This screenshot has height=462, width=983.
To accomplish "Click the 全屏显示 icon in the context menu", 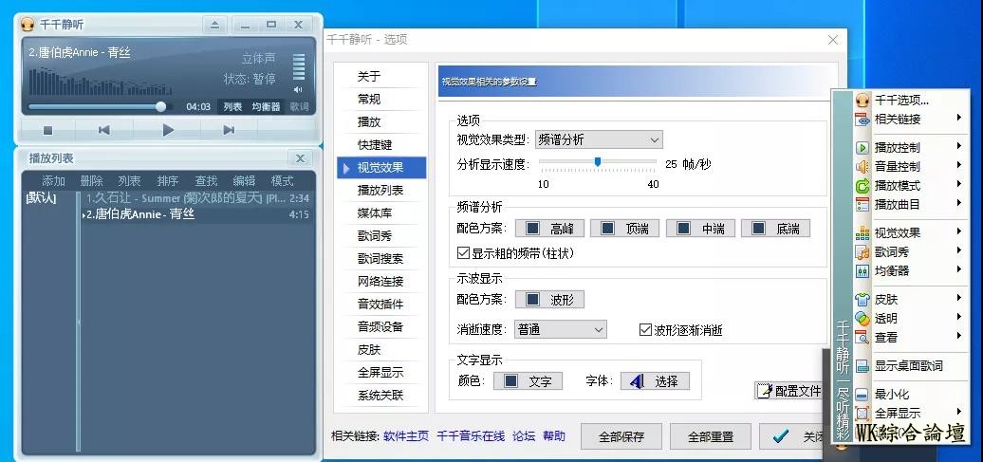I will coord(862,413).
